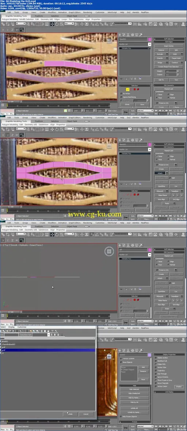Click object name field grill in the Top viewport frame
The image size is (187, 431).
[x=133, y=250]
